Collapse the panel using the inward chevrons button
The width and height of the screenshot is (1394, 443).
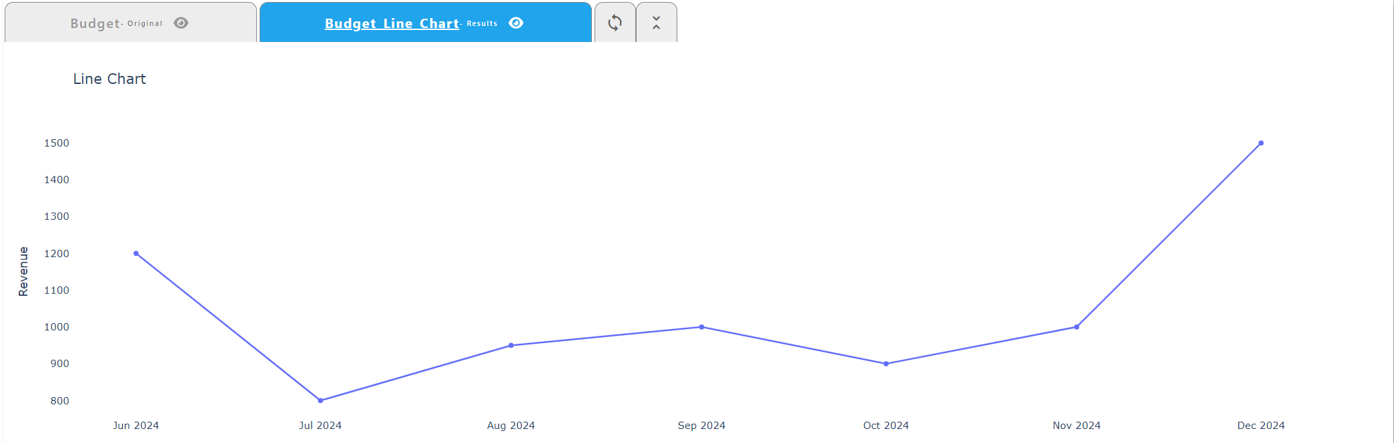click(x=656, y=23)
